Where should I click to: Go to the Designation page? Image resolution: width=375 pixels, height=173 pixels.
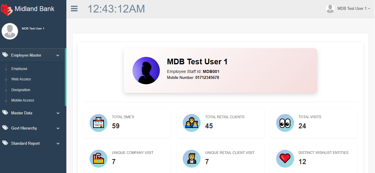[21, 90]
